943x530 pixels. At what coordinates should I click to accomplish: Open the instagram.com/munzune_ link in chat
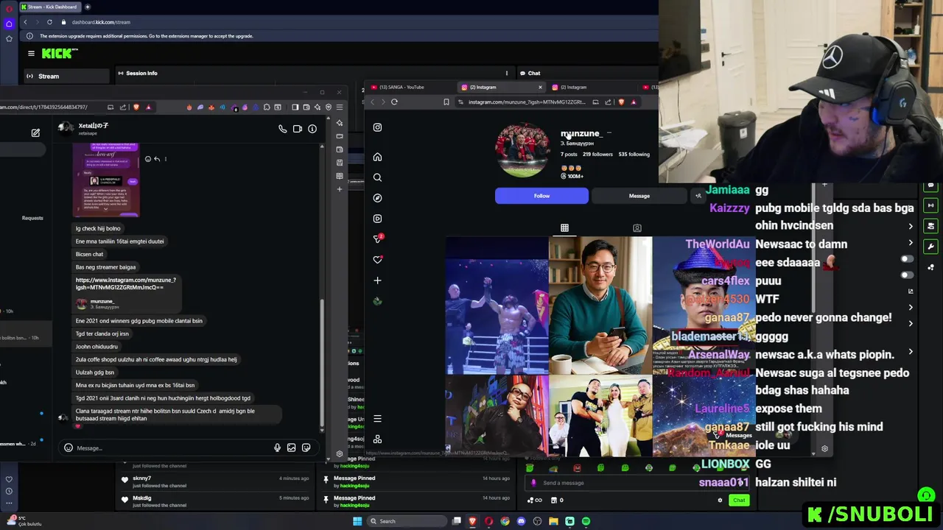point(125,283)
